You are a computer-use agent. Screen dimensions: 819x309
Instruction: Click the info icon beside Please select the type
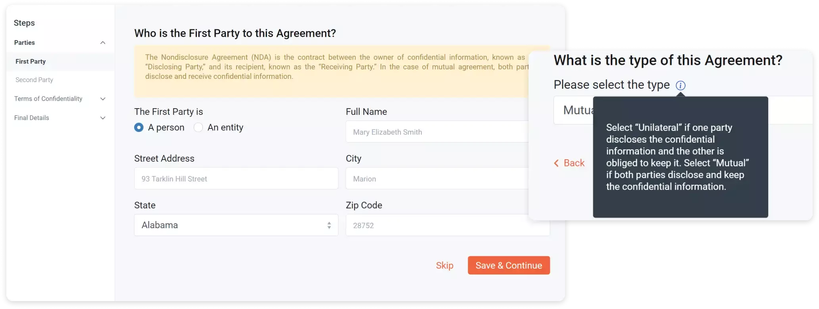[x=681, y=85]
